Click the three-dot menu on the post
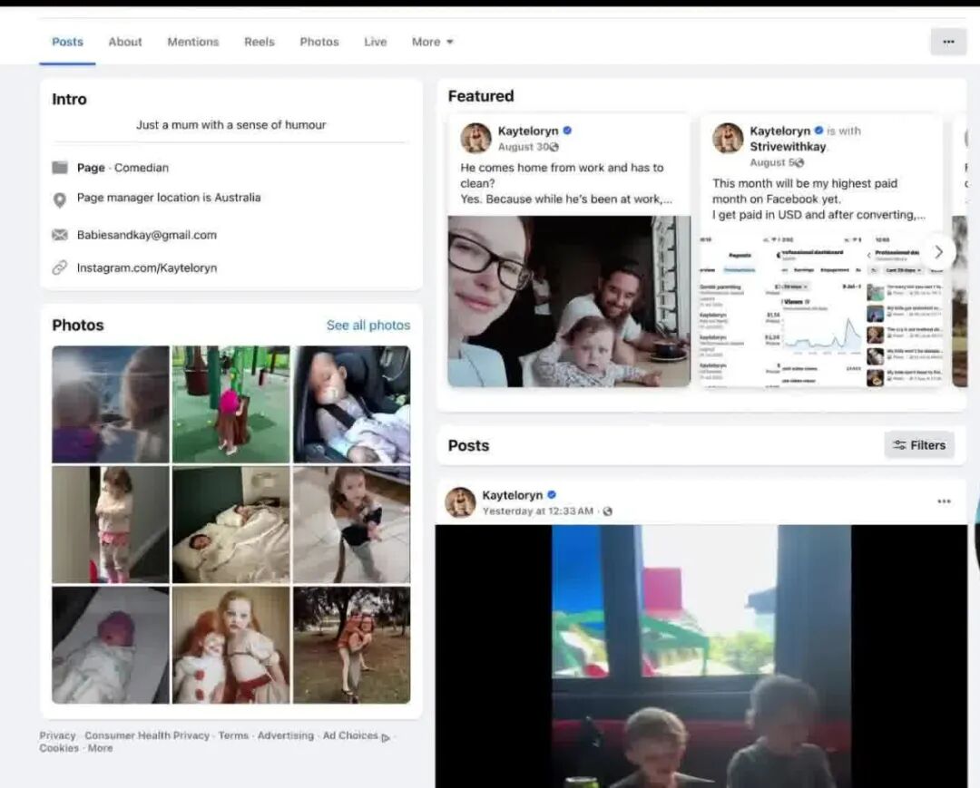980x788 pixels. pos(944,501)
